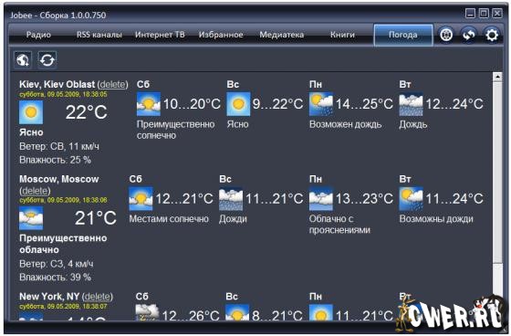Click Moscow Вс forecast 11...21°C
Viewport: 511px width, 336px height.
pyautogui.click(x=275, y=199)
